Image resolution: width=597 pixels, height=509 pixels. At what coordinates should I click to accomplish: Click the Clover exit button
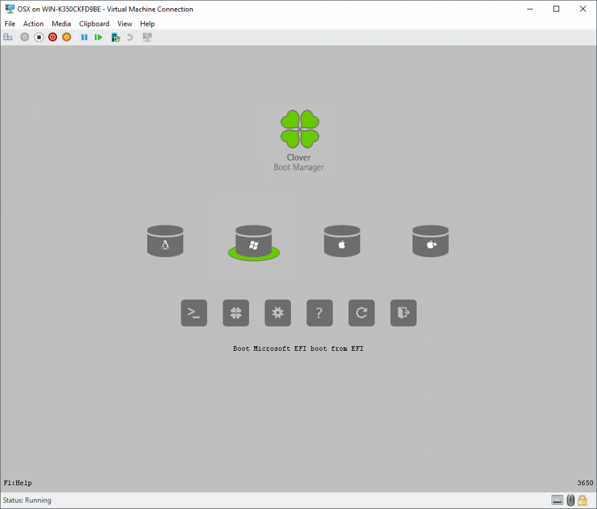point(403,313)
